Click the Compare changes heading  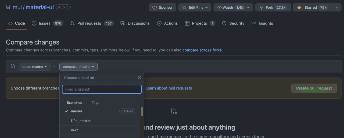pyautogui.click(x=33, y=42)
